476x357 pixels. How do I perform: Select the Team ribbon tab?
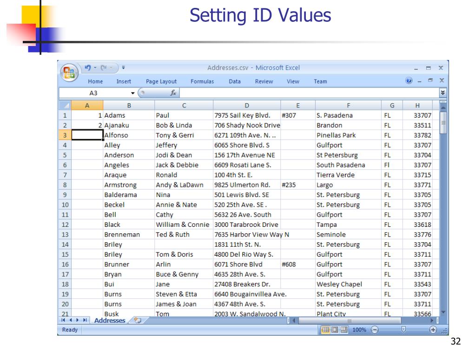coord(320,81)
